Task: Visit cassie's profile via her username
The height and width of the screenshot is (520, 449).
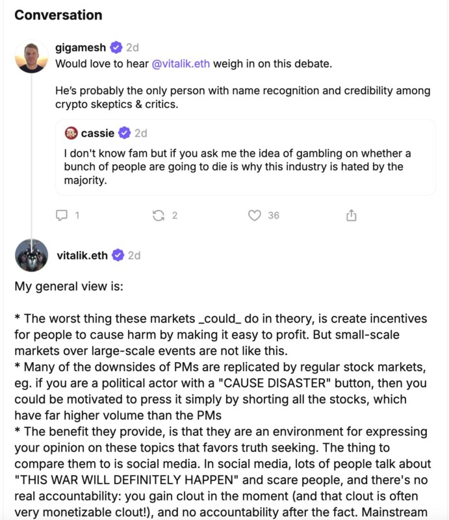Action: pos(97,133)
